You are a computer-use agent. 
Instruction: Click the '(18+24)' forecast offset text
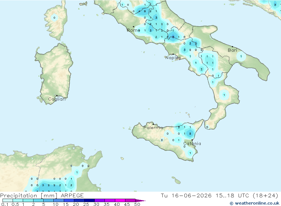pos(266,195)
